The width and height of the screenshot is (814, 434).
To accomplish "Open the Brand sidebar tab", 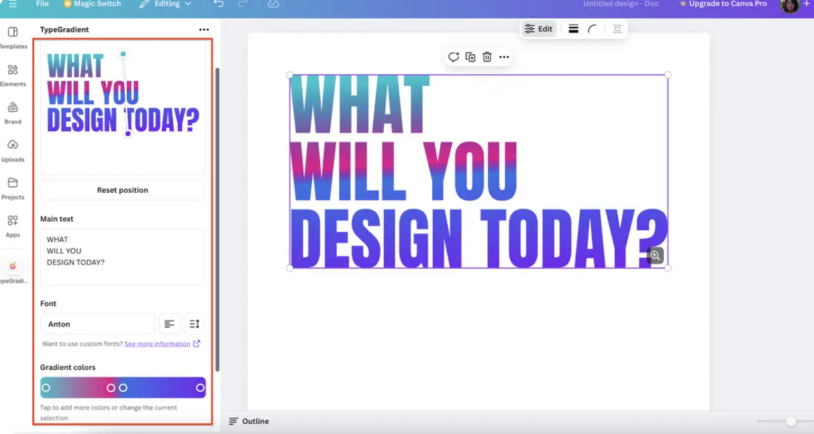I will [x=13, y=113].
